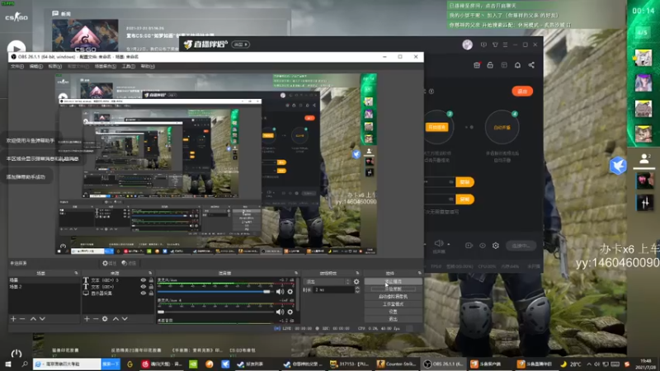Pop out the Audio Mixer dock panel
The image size is (660, 371).
(296, 273)
